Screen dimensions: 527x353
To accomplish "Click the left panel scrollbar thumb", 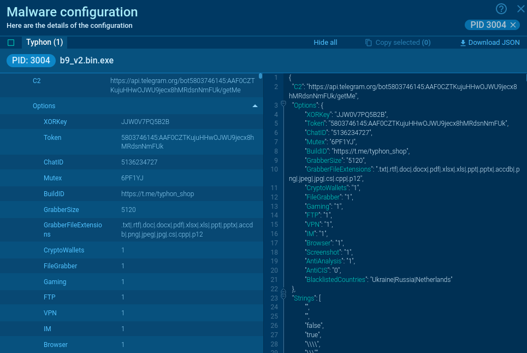I will pos(260,77).
